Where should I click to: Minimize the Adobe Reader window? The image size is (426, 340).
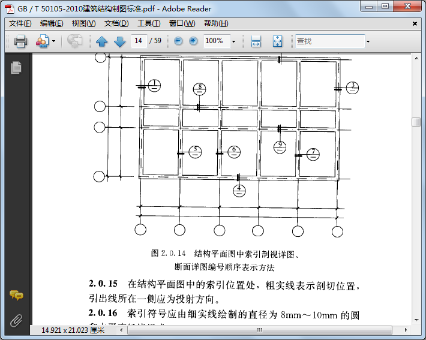pos(369,7)
